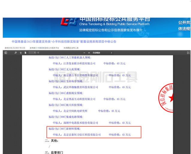
Task: Open the find-in-document search icon
Action: click(x=16, y=53)
